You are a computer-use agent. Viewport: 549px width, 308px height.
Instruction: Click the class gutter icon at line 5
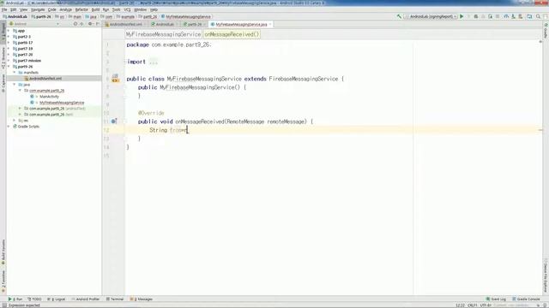[x=115, y=78]
